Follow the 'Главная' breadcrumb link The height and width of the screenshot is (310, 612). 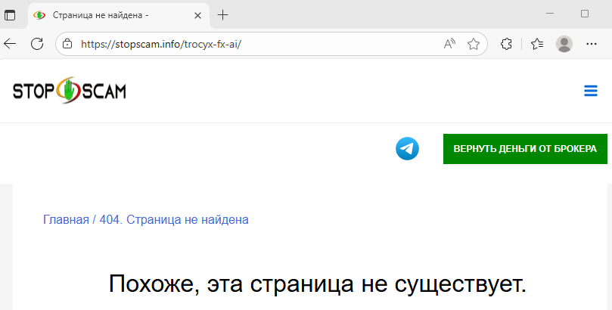66,219
